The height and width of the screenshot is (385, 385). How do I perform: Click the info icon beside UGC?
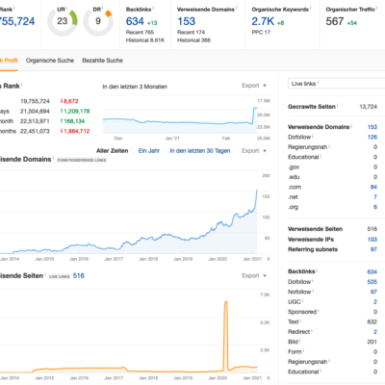[x=303, y=300]
